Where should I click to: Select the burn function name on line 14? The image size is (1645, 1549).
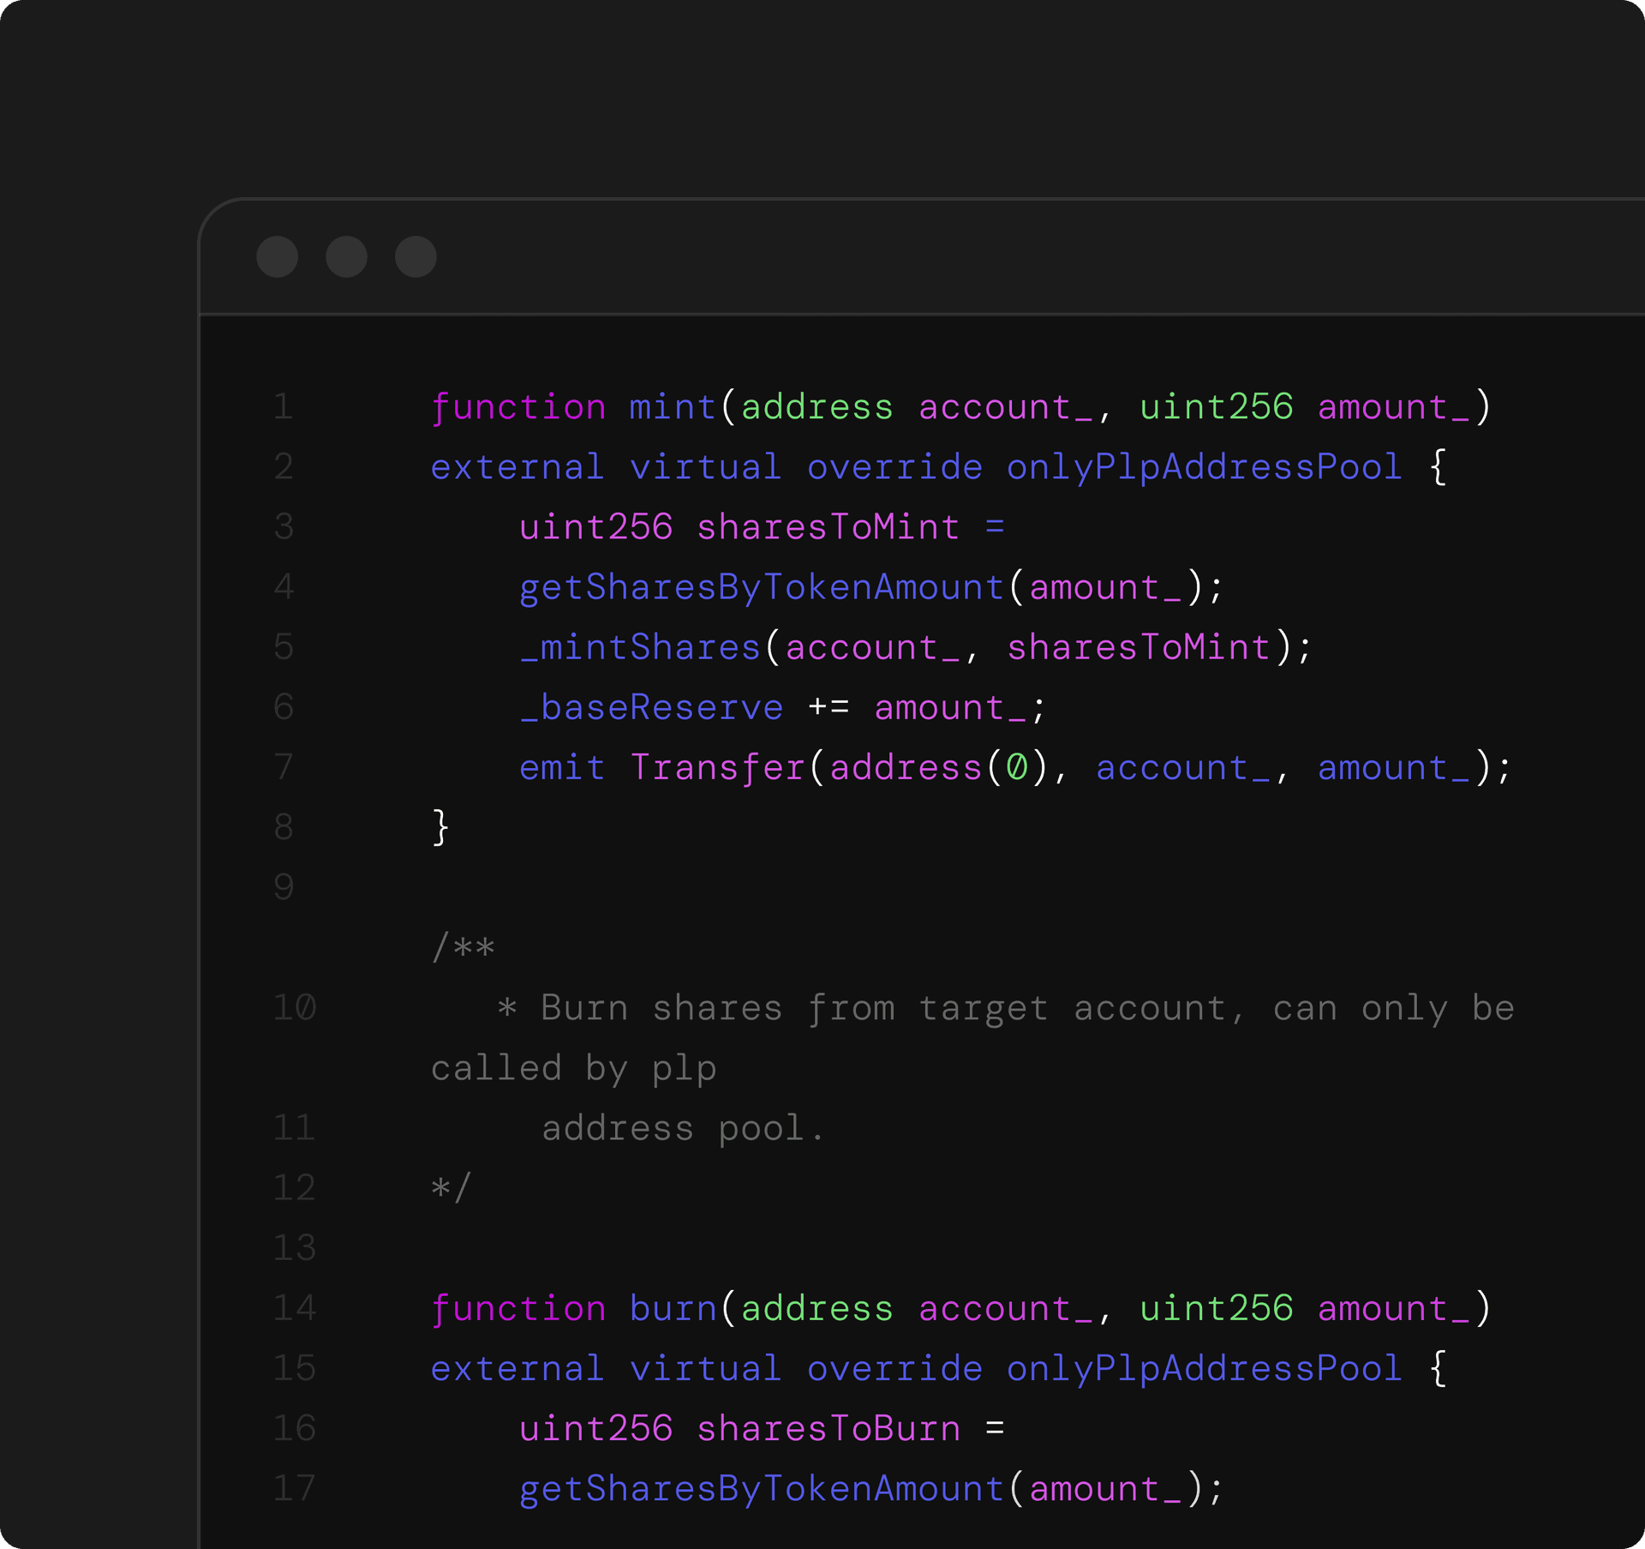point(671,1307)
